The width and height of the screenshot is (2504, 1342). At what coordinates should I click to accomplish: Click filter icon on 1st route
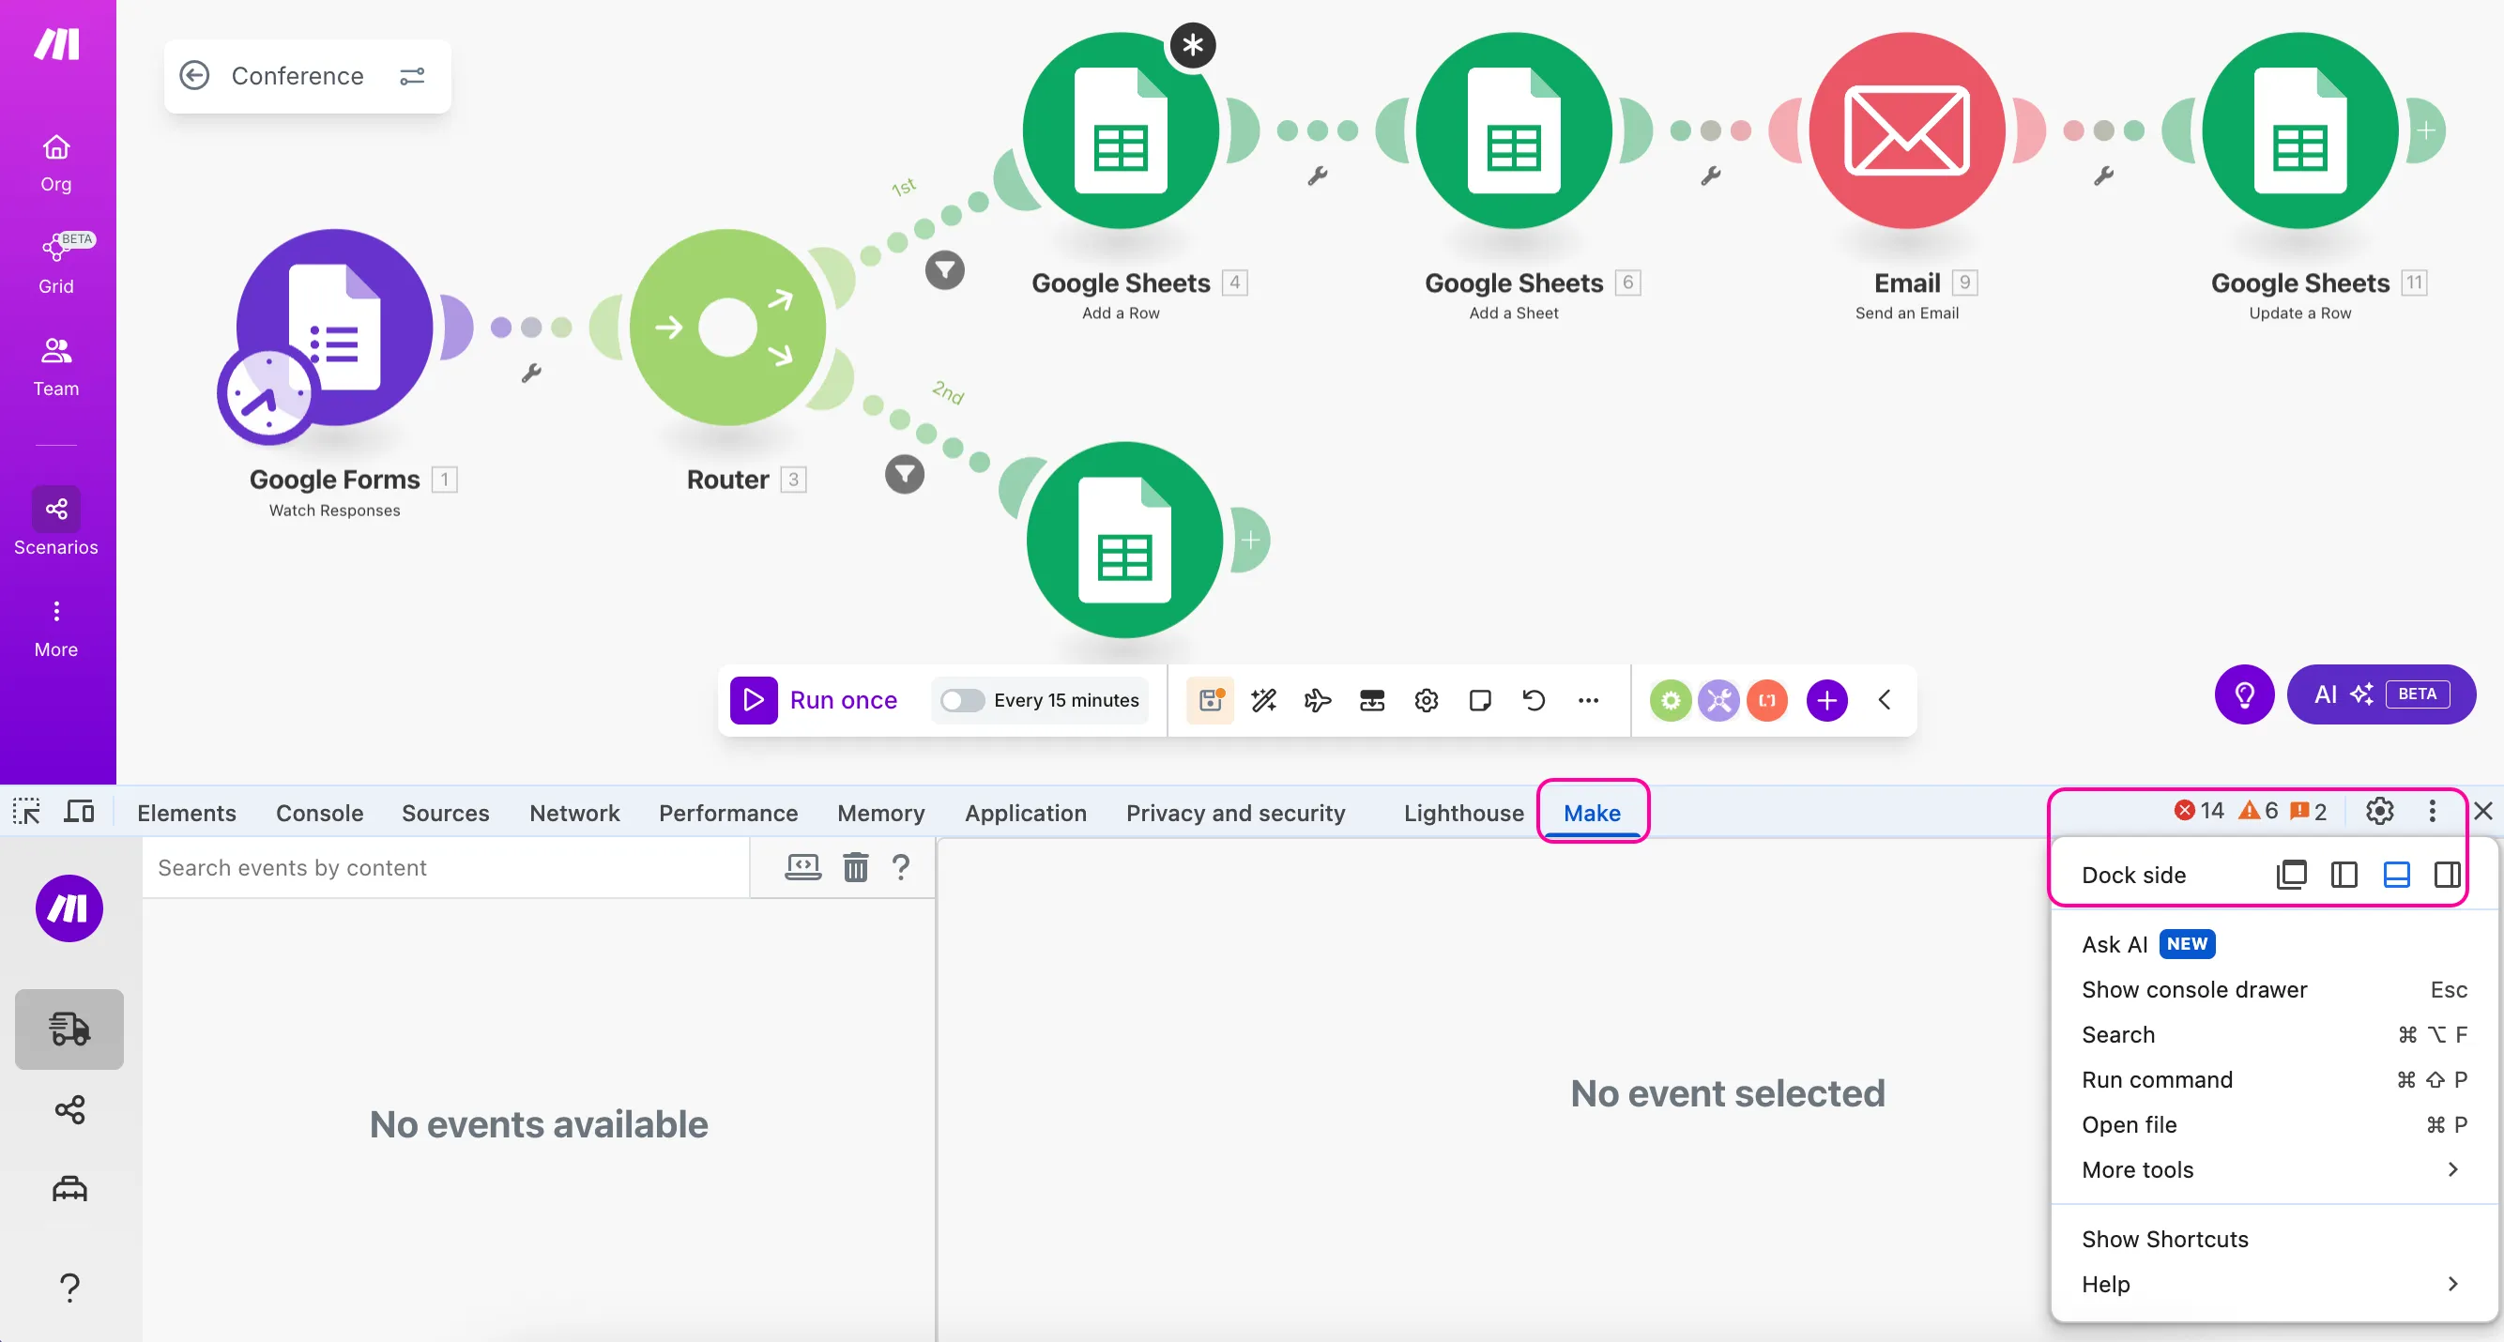pos(944,270)
